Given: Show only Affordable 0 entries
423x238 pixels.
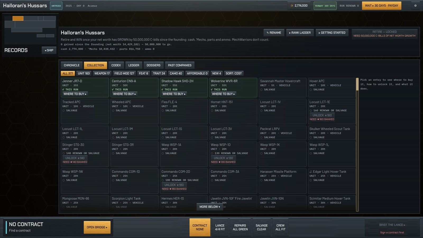Looking at the screenshot, I should point(197,74).
